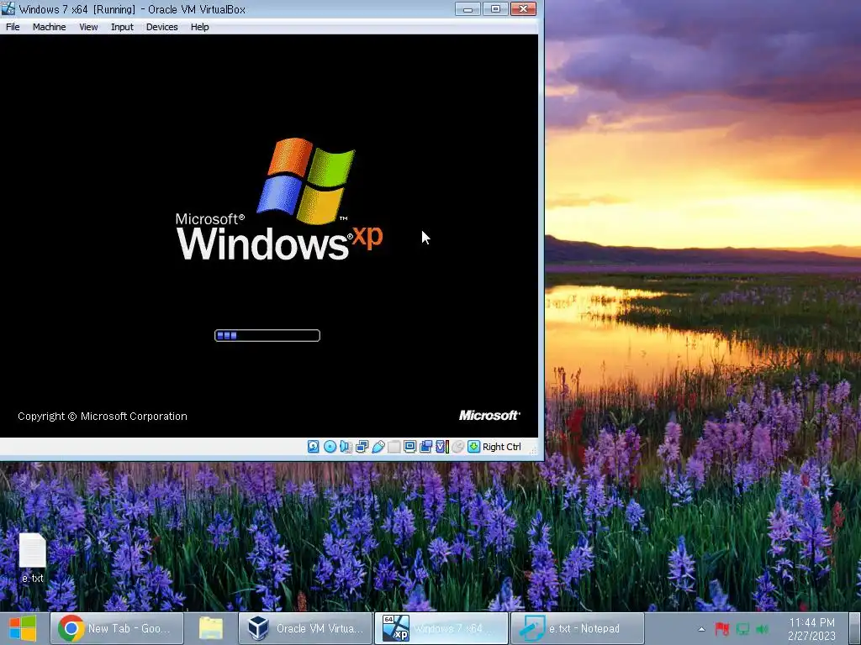The image size is (861, 645).
Task: Click the VirtualBox window title bar icon
Action: point(8,8)
